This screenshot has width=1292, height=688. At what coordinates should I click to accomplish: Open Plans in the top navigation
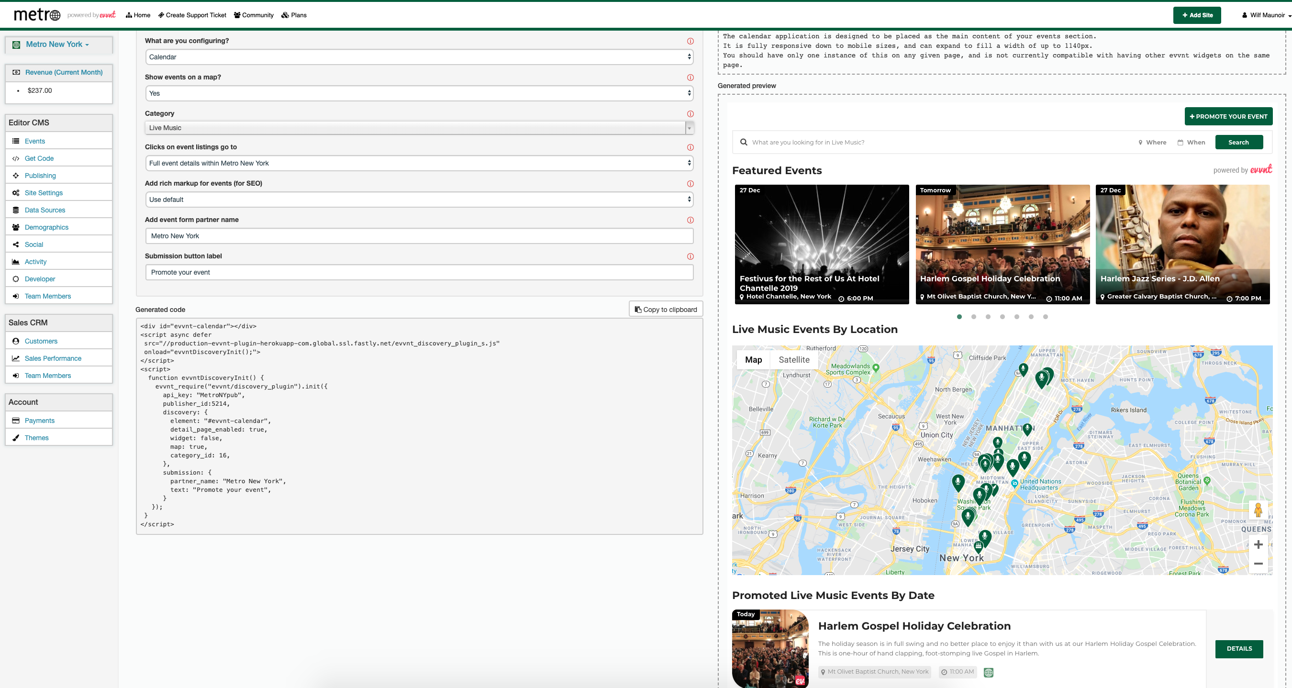coord(294,15)
